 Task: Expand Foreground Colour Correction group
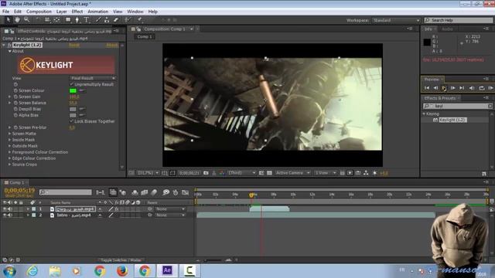[x=10, y=152]
